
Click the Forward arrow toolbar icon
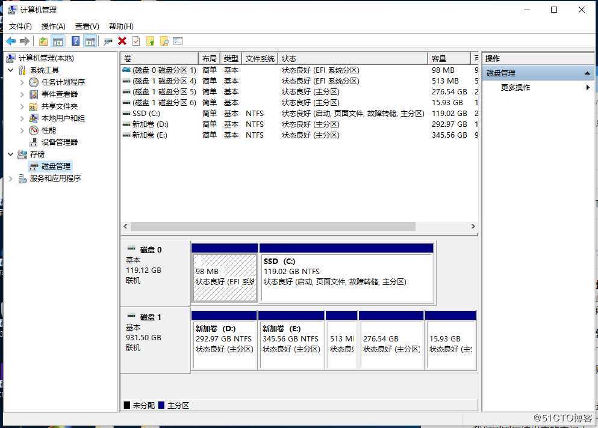tap(25, 41)
